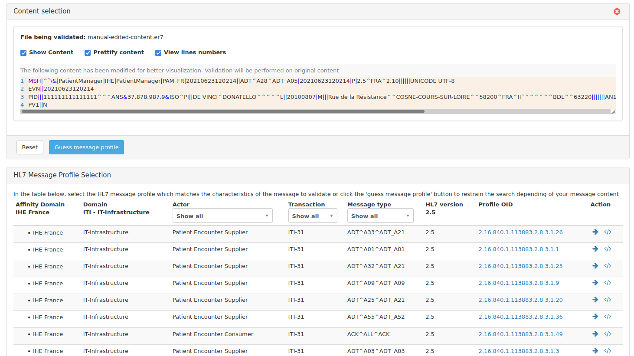
Task: Open profile OID link ending in 3.1.26
Action: click(x=520, y=232)
